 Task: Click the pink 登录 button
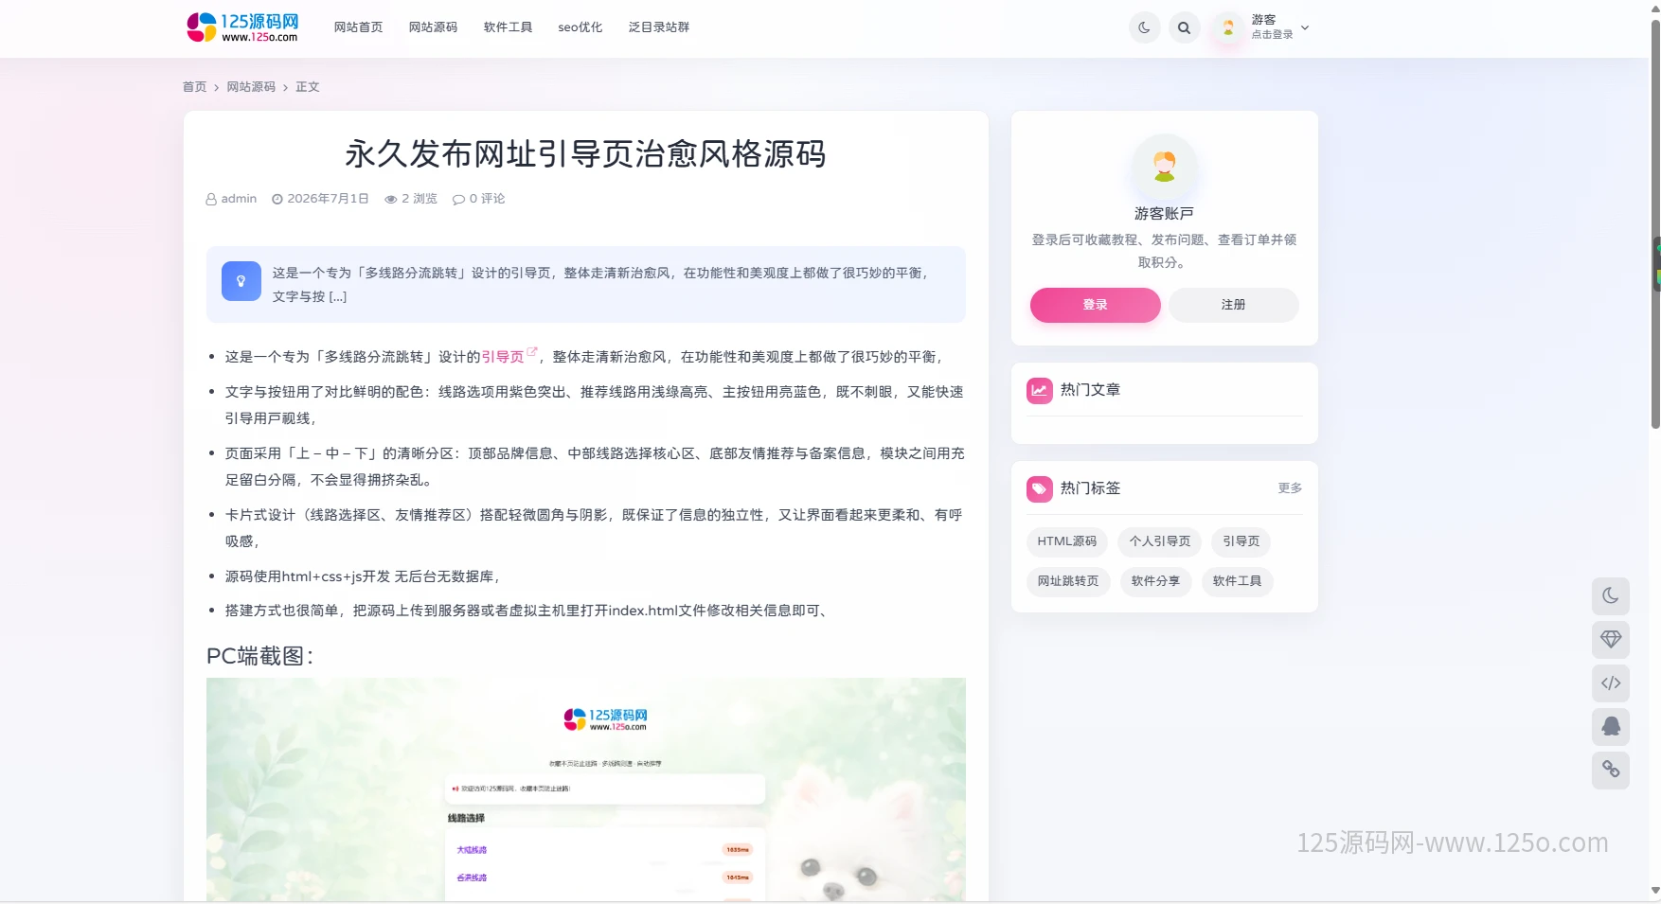coord(1096,305)
